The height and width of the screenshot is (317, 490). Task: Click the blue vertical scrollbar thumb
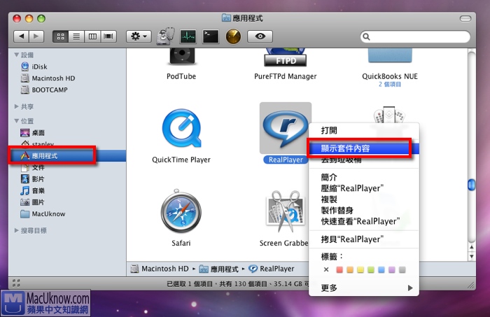tap(472, 185)
